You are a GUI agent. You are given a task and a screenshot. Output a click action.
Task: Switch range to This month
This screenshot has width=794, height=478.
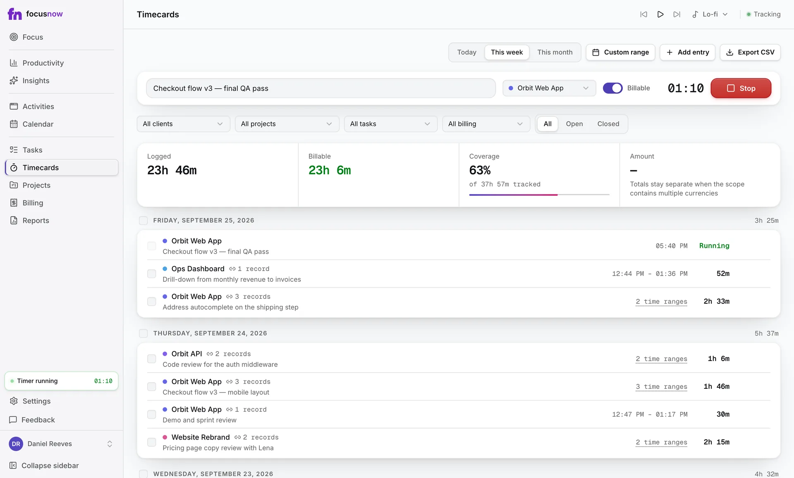pos(555,52)
